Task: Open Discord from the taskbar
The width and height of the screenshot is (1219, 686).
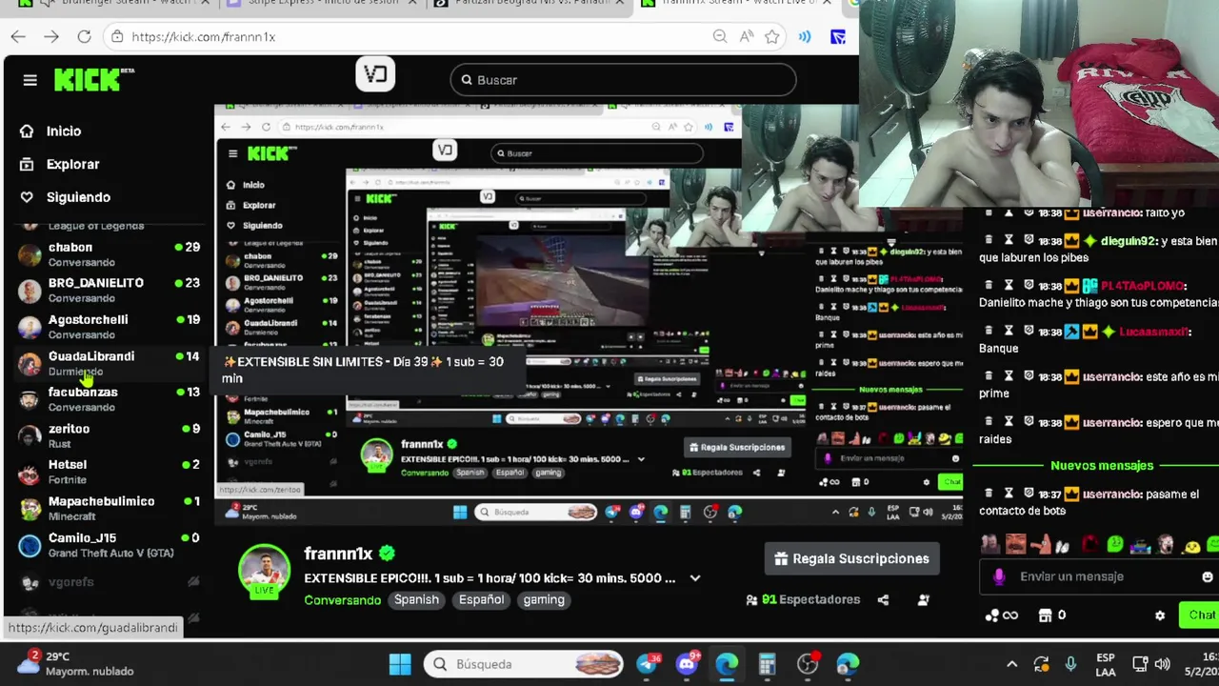Action: 687,664
